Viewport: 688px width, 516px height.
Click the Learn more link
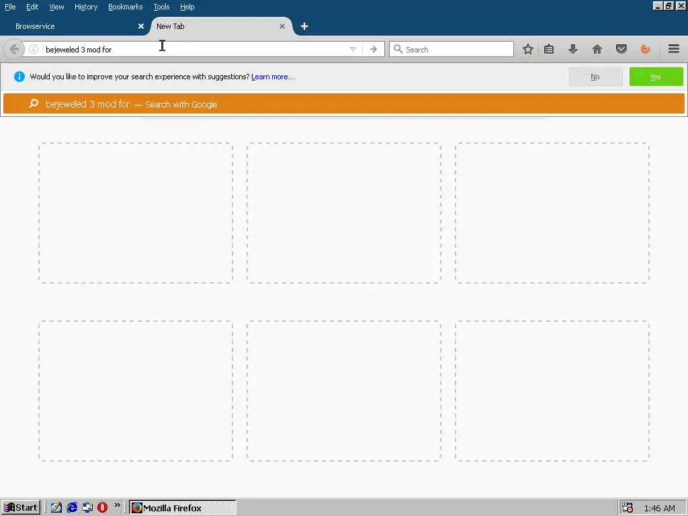coord(273,77)
